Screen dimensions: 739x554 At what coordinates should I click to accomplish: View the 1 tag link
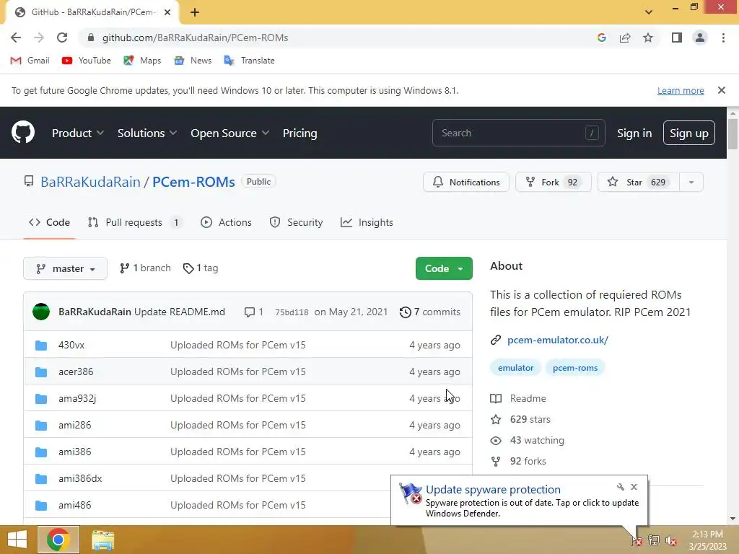pos(201,268)
